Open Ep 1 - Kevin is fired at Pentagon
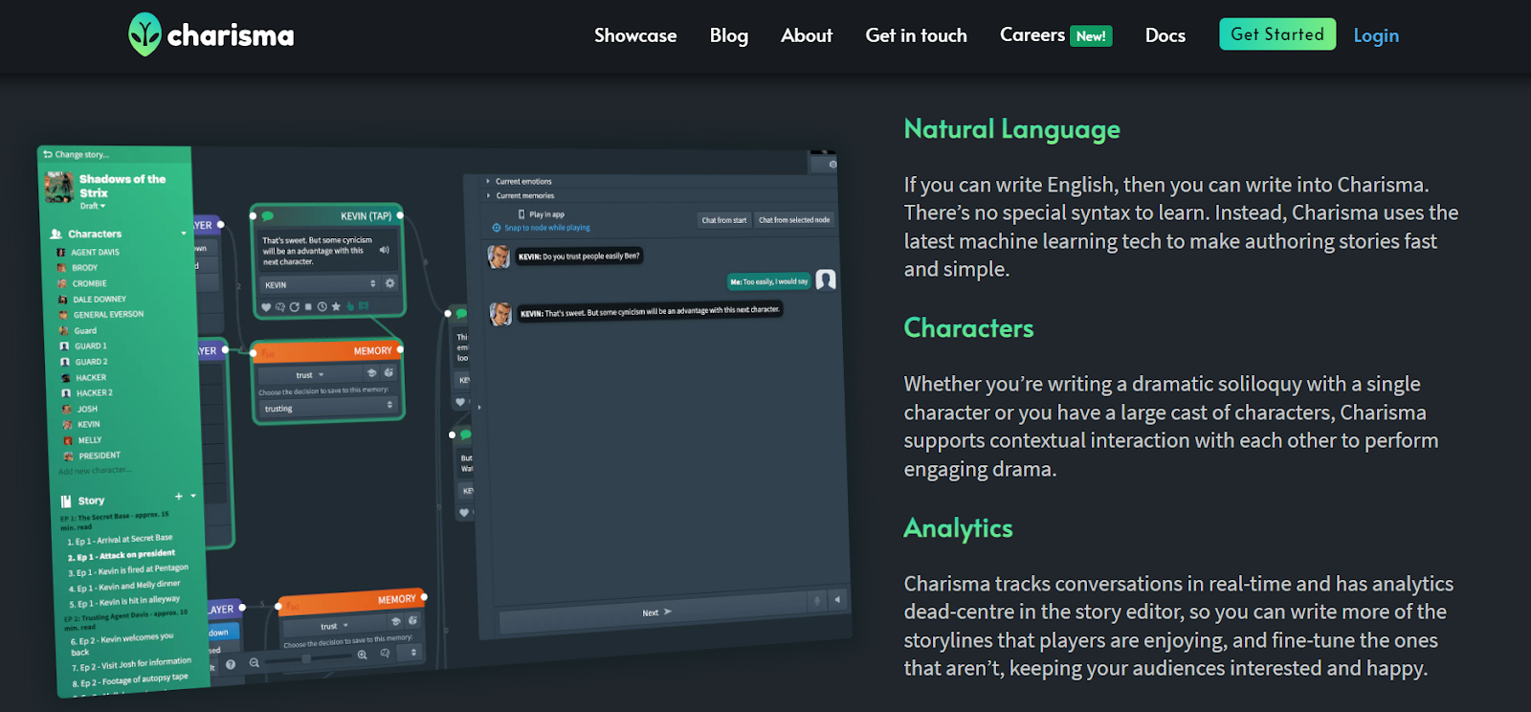Screen dimensions: 1531x712 [128, 570]
